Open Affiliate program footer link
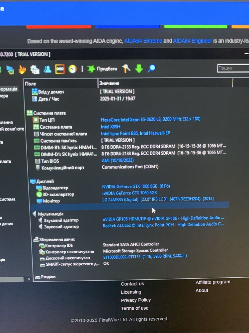 tap(213, 282)
